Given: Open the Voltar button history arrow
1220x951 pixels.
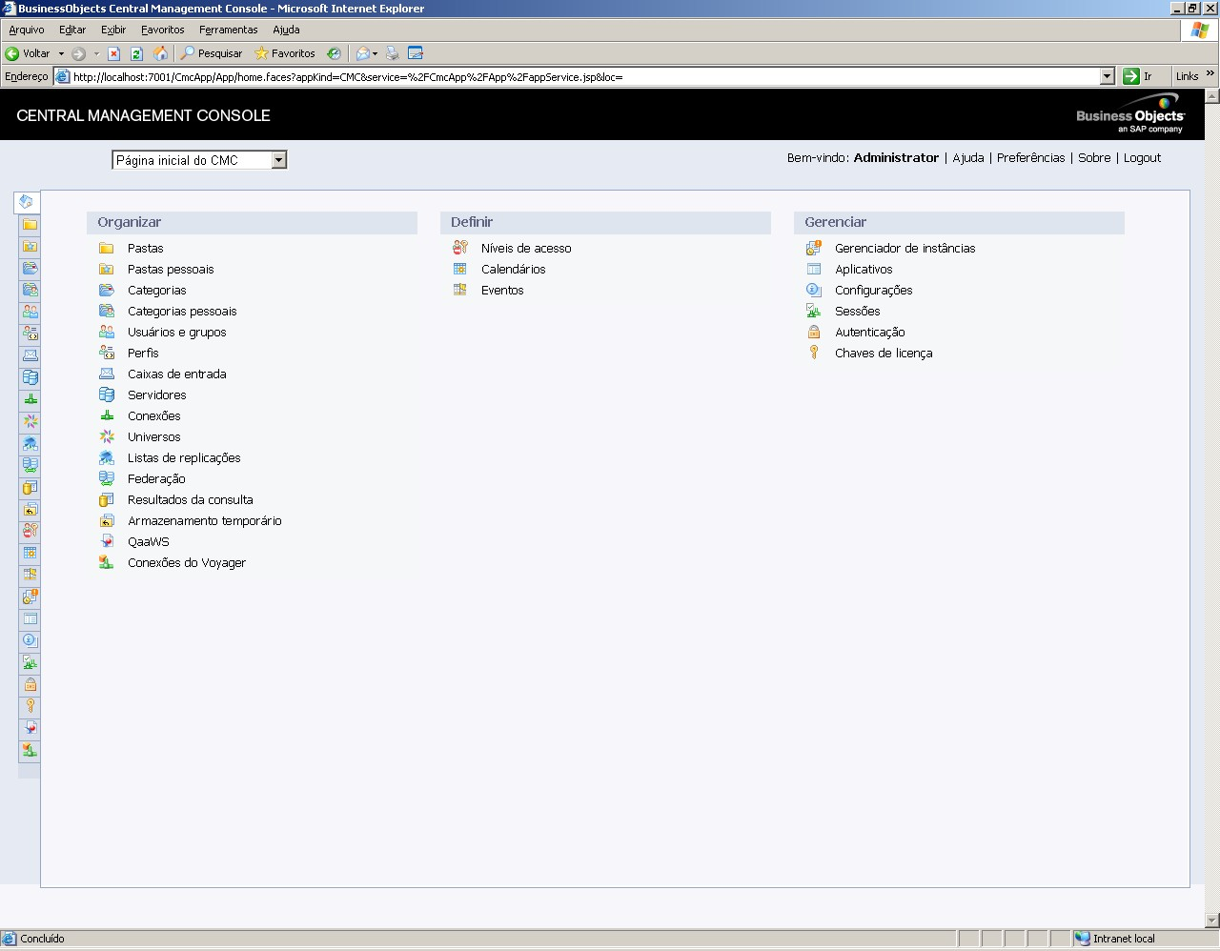Looking at the screenshot, I should click(x=62, y=53).
